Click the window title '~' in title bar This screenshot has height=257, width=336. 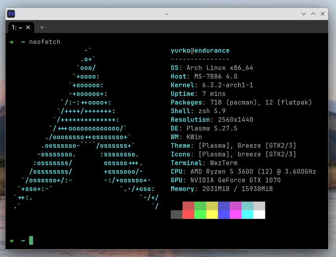(167, 14)
